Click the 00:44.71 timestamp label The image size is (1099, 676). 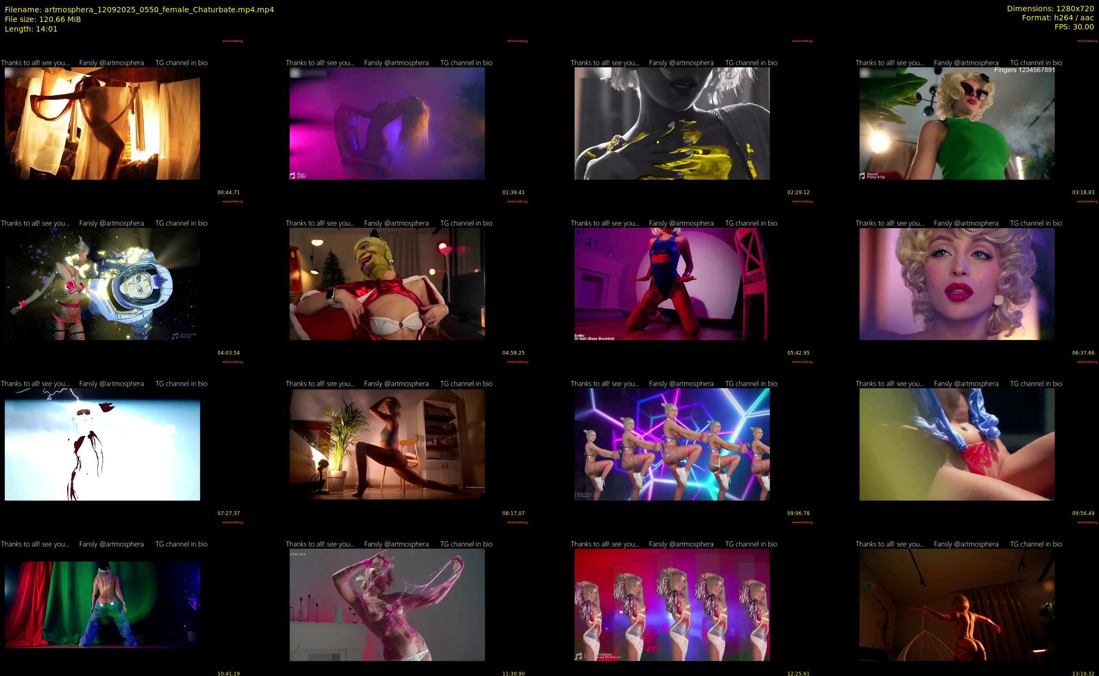229,193
